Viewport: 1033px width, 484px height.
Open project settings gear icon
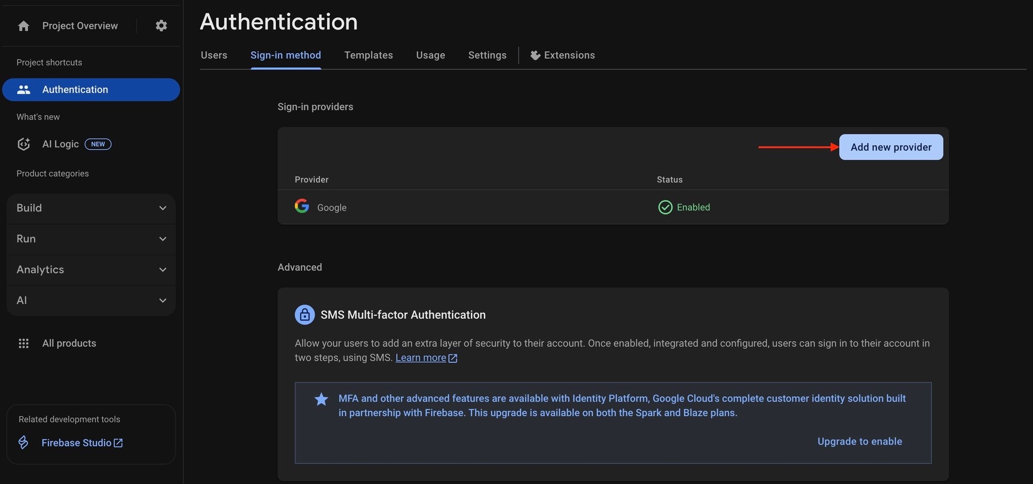click(161, 26)
